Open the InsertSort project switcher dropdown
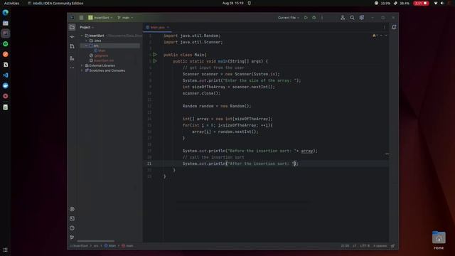Screen dimensions: 455x256 coord(100,18)
